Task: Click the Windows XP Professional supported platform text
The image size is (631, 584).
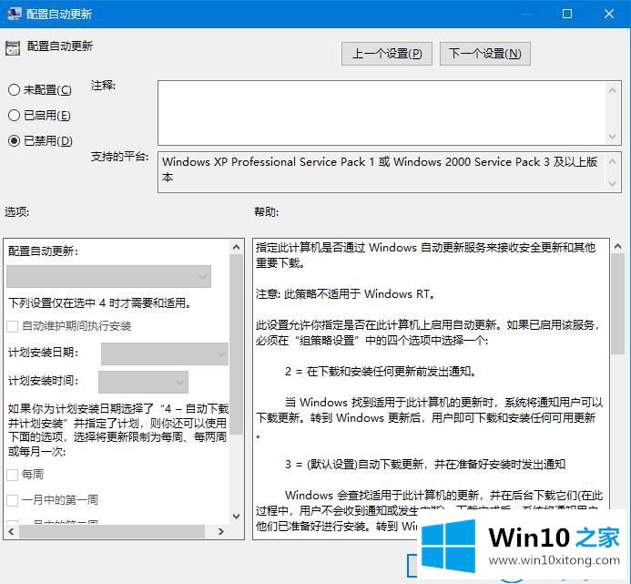Action: (x=380, y=169)
